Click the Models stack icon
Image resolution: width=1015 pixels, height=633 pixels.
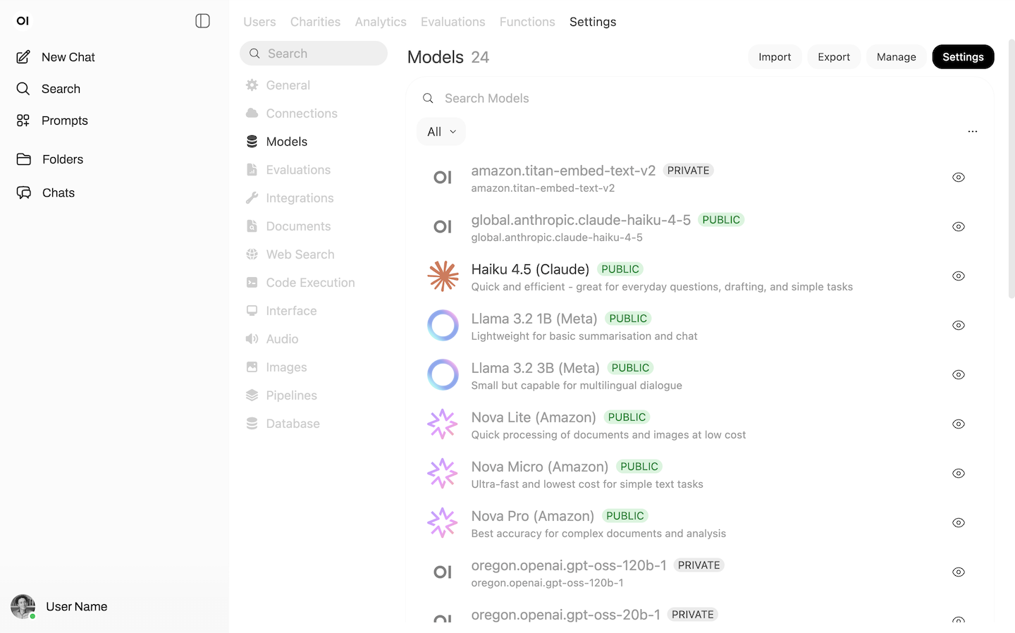tap(252, 142)
